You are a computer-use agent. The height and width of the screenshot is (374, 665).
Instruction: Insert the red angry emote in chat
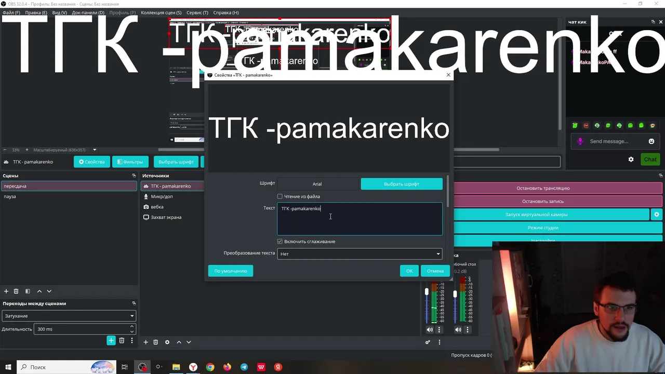point(586,125)
